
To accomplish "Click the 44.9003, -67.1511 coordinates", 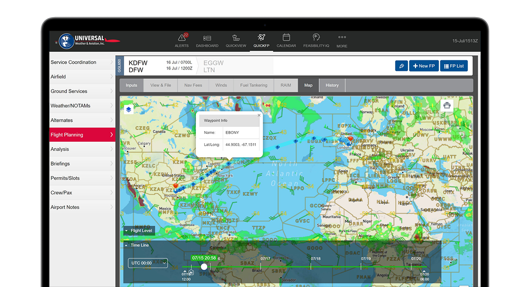I will point(241,145).
